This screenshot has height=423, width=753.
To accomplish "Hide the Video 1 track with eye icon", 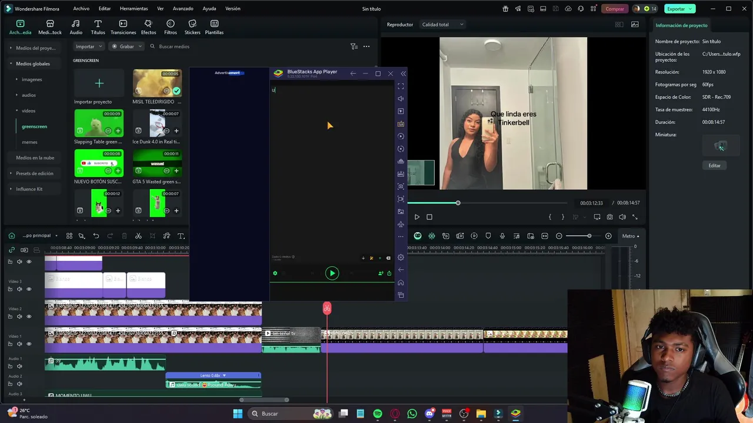I will tap(29, 344).
